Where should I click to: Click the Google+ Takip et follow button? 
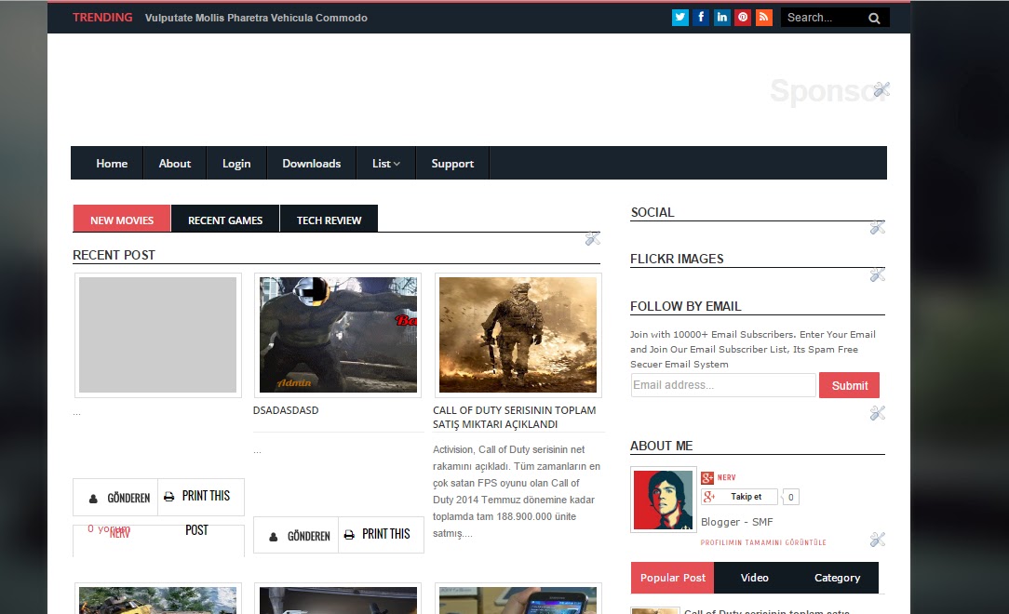click(x=739, y=497)
